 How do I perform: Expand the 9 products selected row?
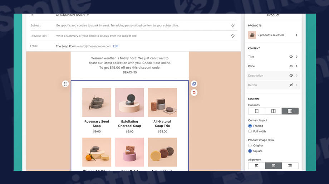273,35
